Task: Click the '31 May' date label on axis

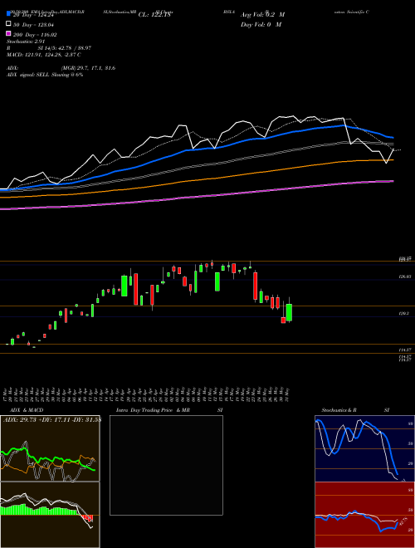Action: [287, 394]
